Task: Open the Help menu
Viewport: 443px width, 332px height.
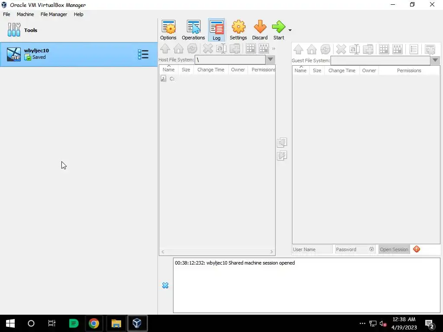Action: (79, 14)
